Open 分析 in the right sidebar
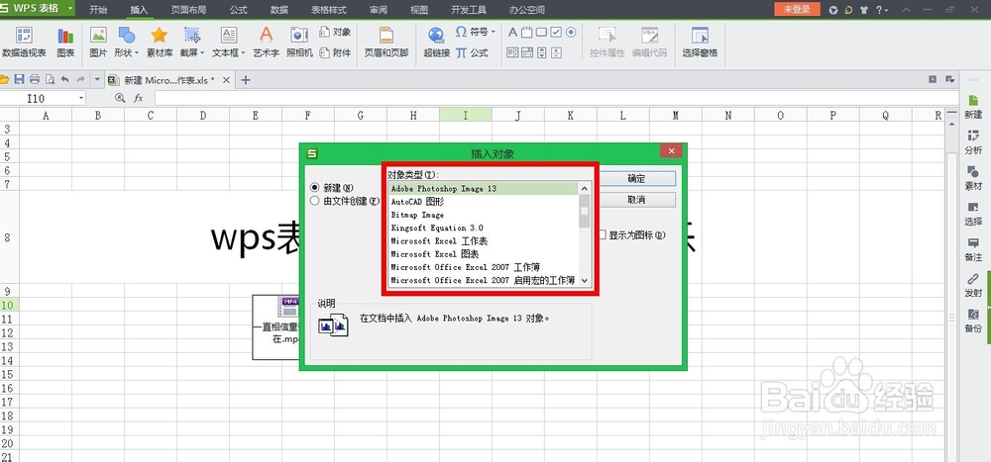The width and height of the screenshot is (991, 462). [x=973, y=142]
